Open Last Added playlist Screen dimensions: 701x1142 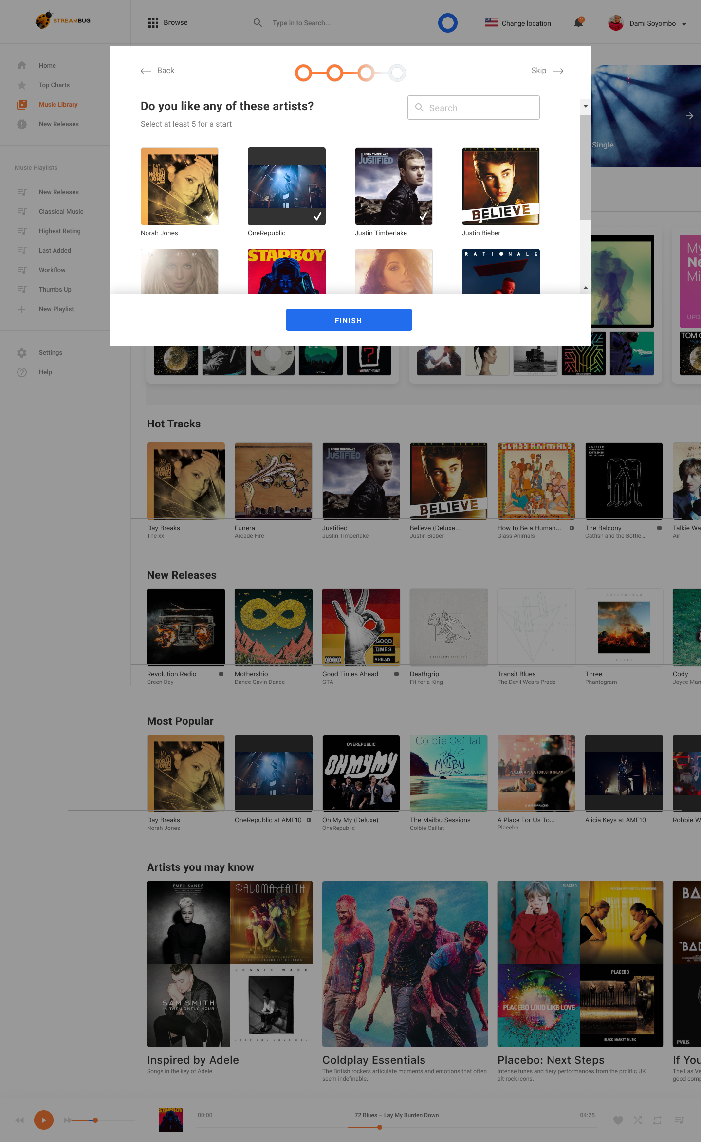(x=55, y=250)
